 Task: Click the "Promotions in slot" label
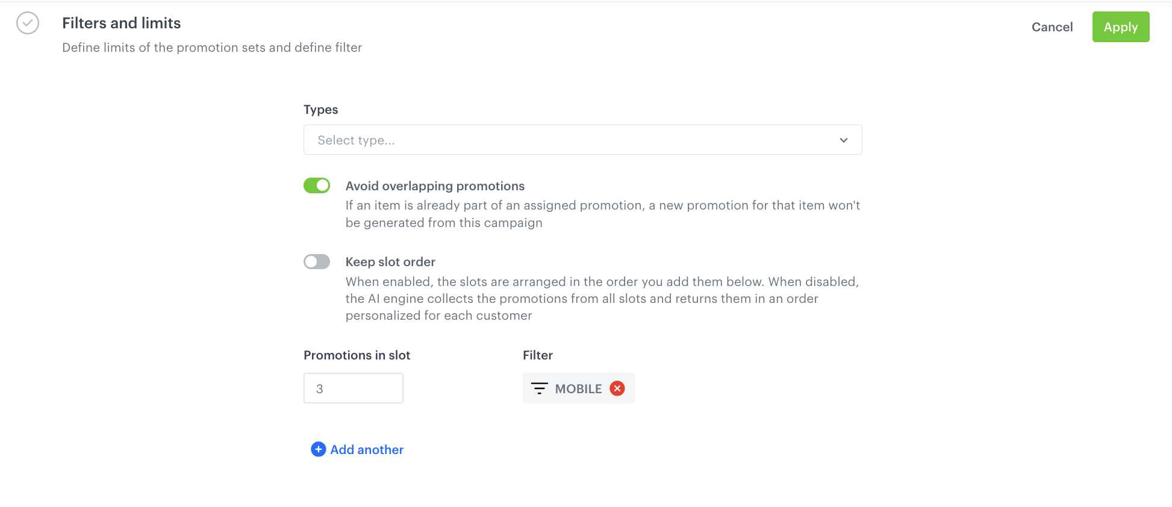tap(357, 355)
